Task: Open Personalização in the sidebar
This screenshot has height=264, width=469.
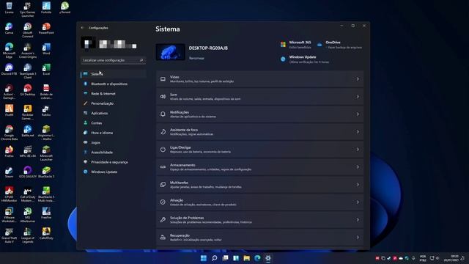Action: click(x=114, y=103)
